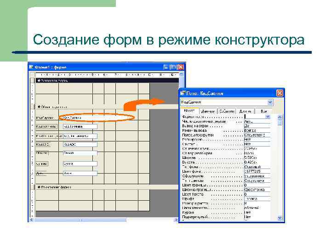331x248 pixels.
Task: Click the form selector box beside the ruler
Action: [x=32, y=75]
